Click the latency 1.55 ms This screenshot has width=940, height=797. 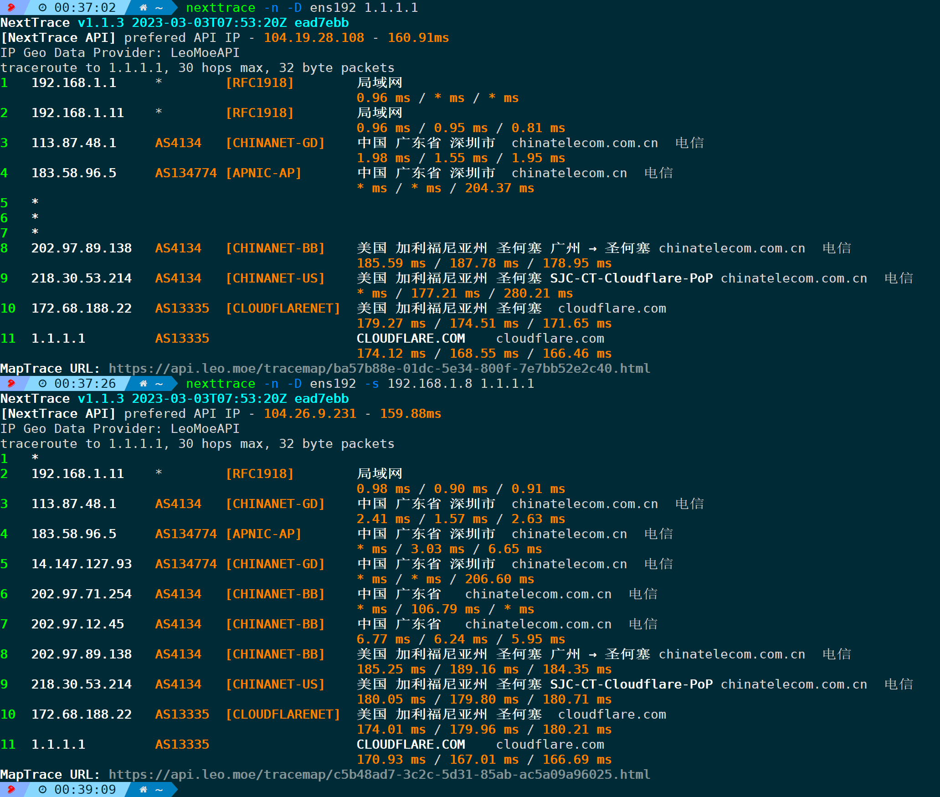coord(461,158)
